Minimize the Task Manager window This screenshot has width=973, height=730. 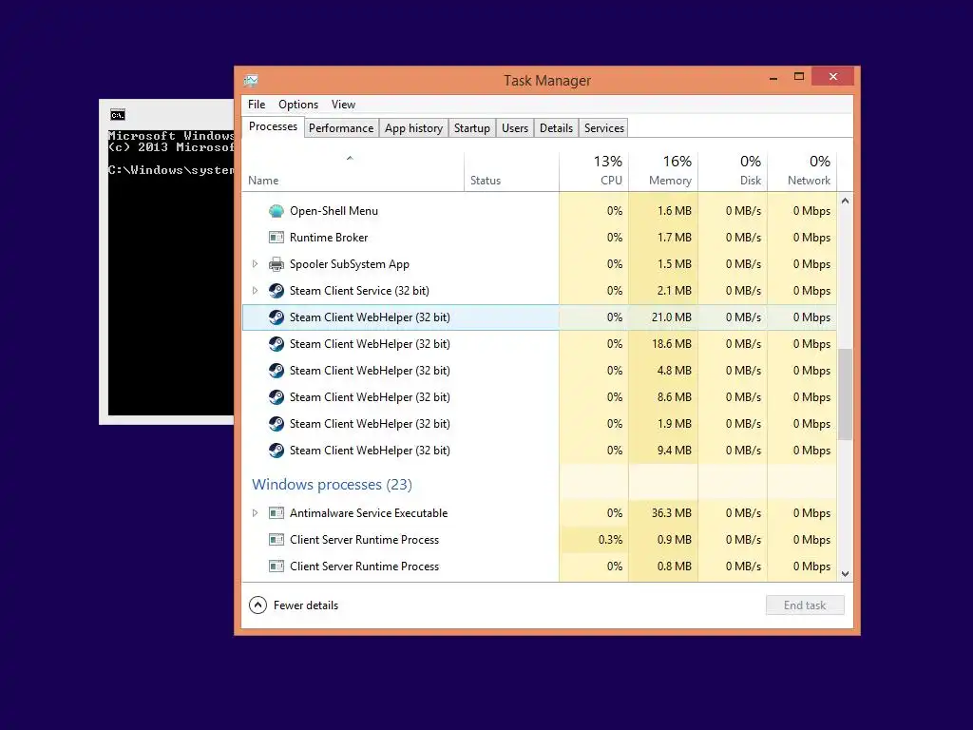pyautogui.click(x=773, y=78)
